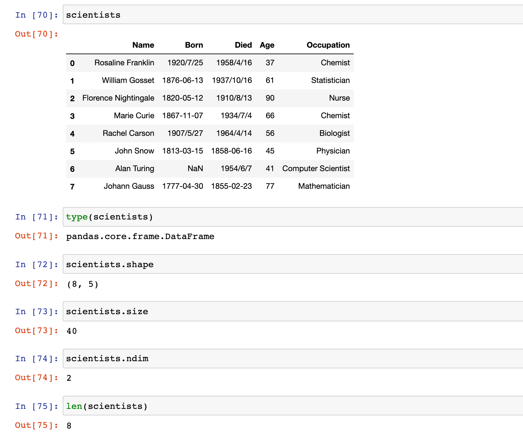Select the Alan Turing name cell

134,169
